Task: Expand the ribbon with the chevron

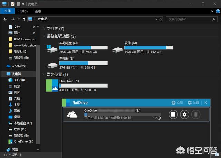Action: click(212, 11)
